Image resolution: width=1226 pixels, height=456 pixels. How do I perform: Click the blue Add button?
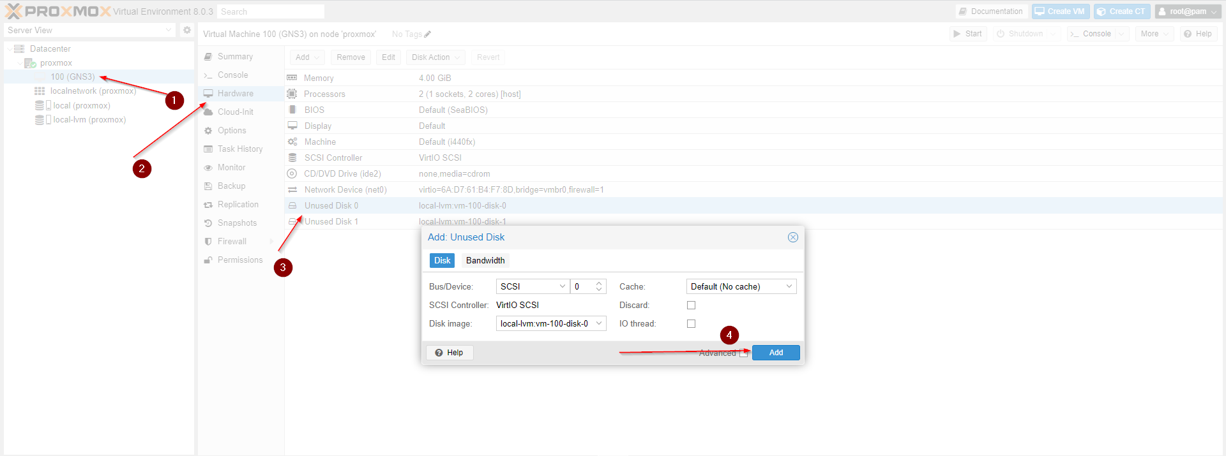pos(775,353)
